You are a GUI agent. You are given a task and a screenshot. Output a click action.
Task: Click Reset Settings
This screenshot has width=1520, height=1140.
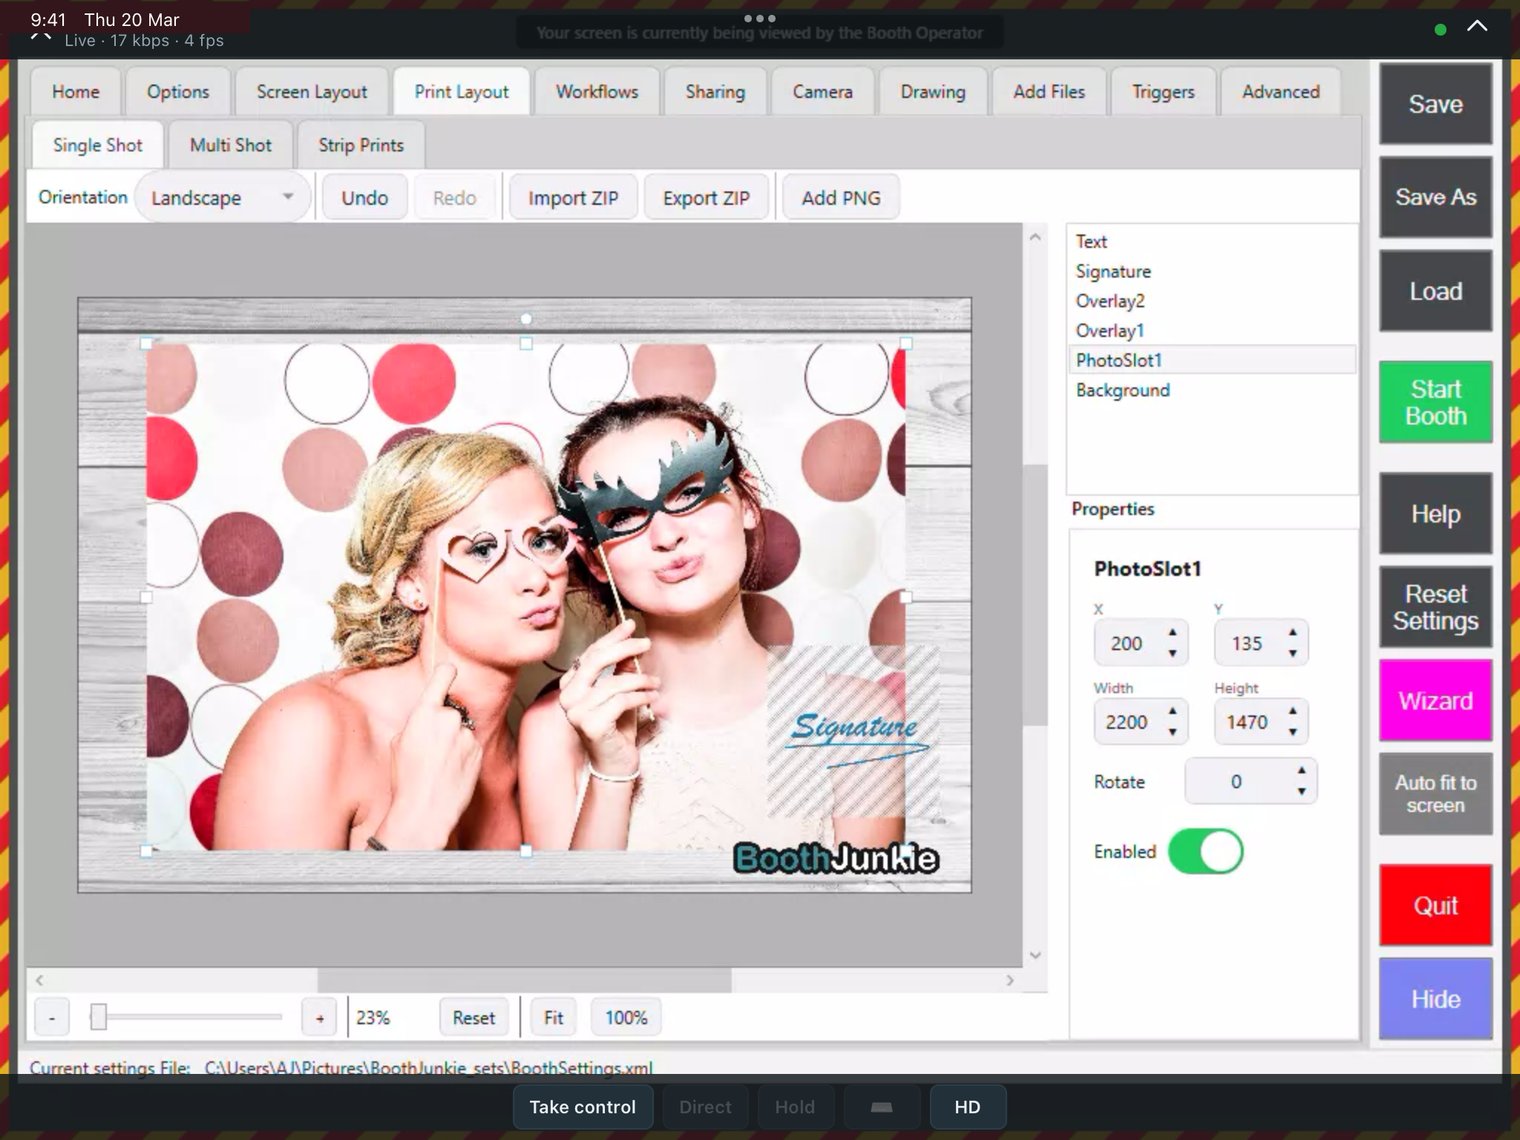[x=1435, y=607]
